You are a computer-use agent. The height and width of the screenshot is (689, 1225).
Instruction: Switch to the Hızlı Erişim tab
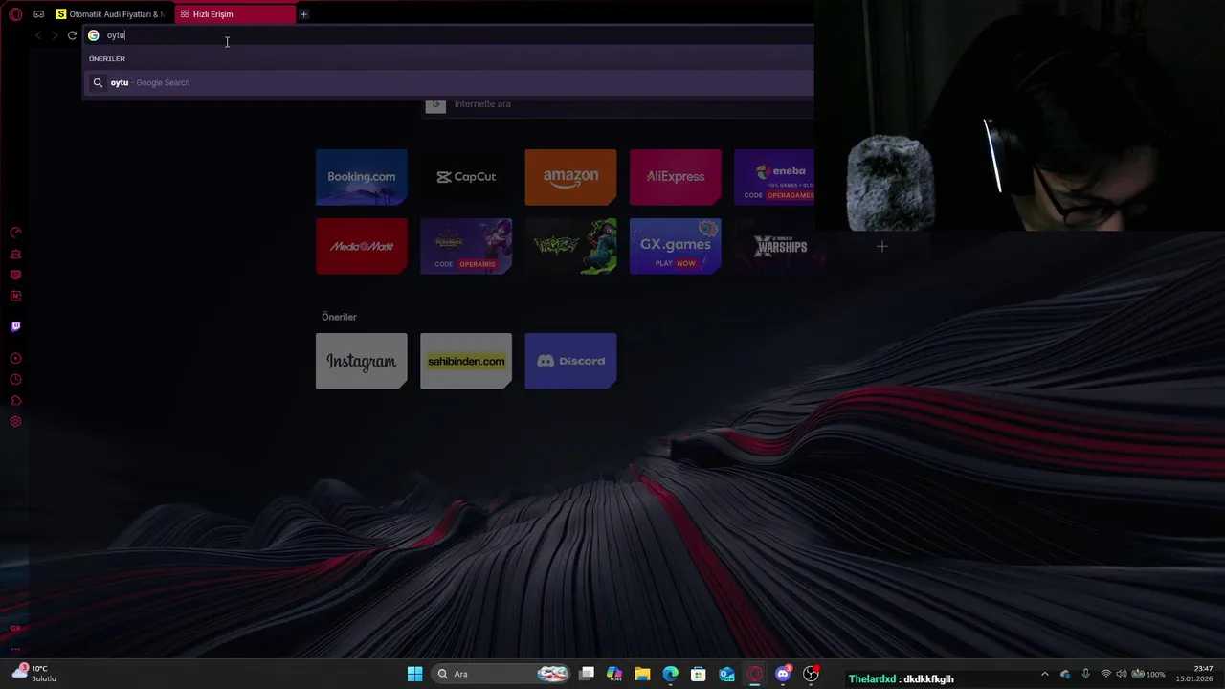tap(235, 14)
